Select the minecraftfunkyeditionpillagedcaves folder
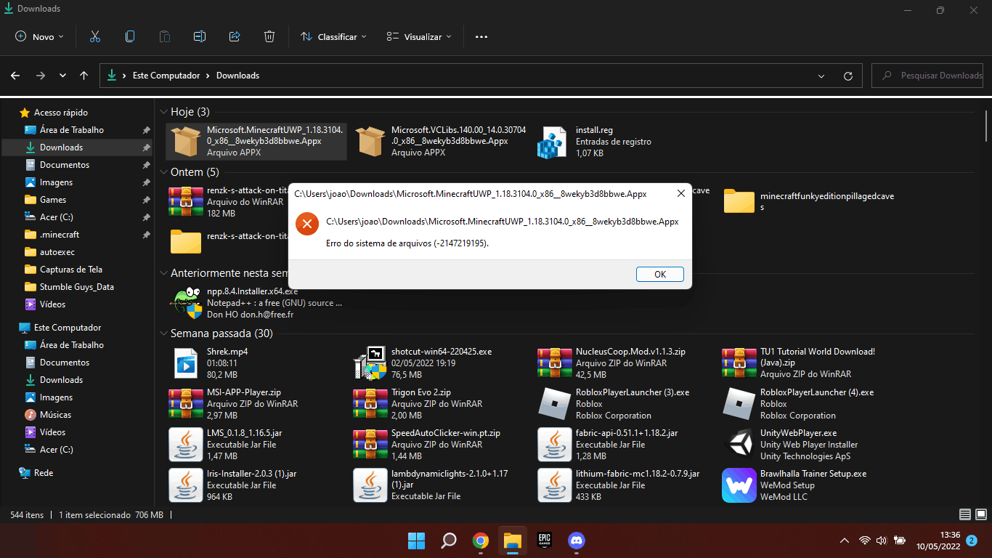The image size is (992, 558). coord(809,202)
